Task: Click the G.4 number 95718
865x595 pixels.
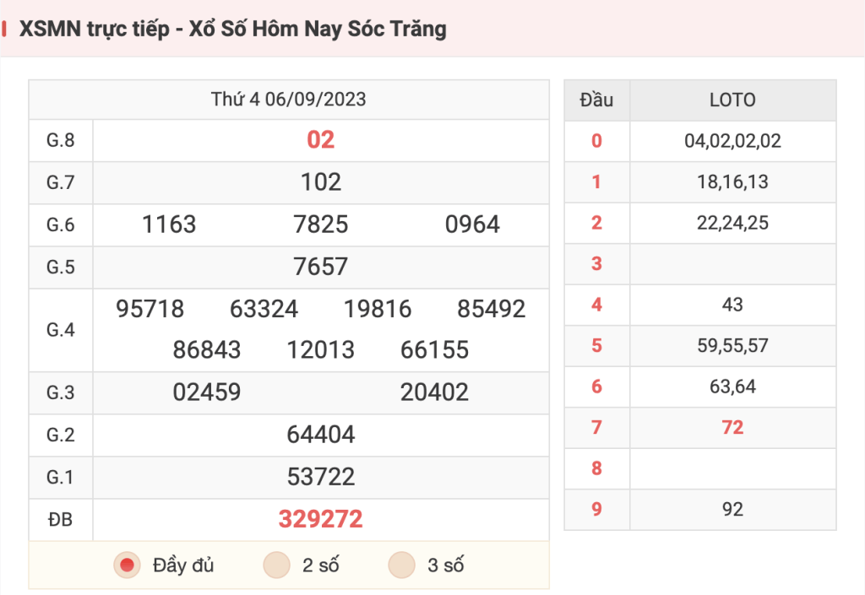Action: click(150, 309)
